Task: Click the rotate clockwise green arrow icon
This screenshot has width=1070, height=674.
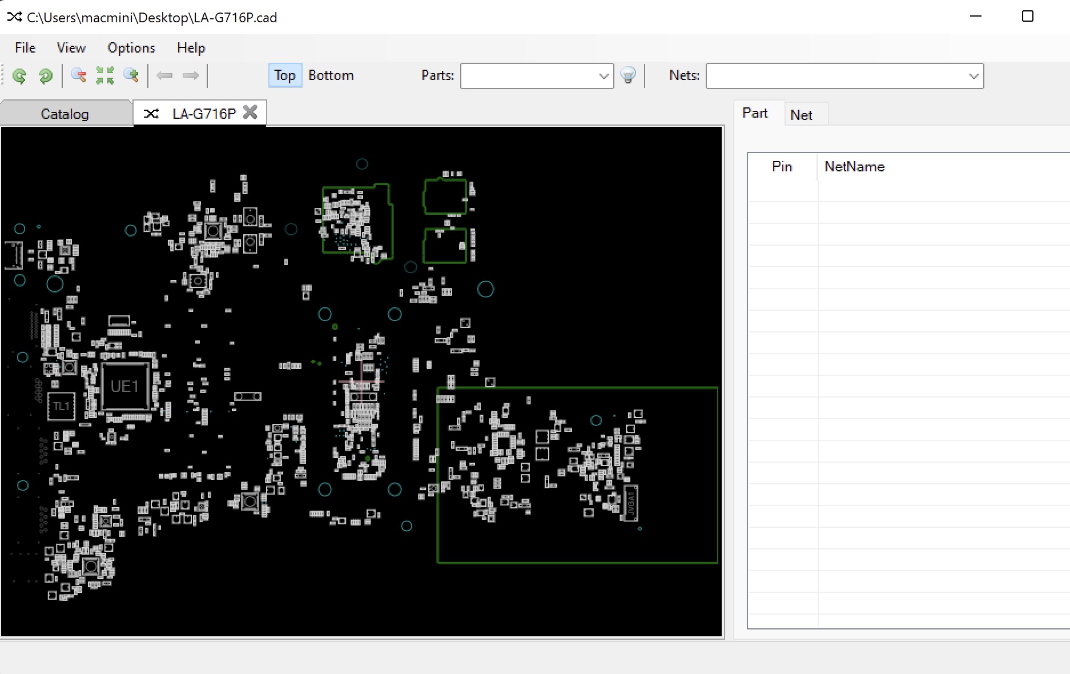Action: pos(45,76)
